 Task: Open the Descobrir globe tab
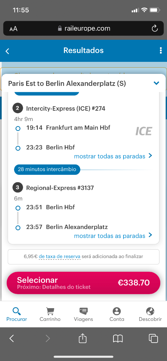coord(150,314)
